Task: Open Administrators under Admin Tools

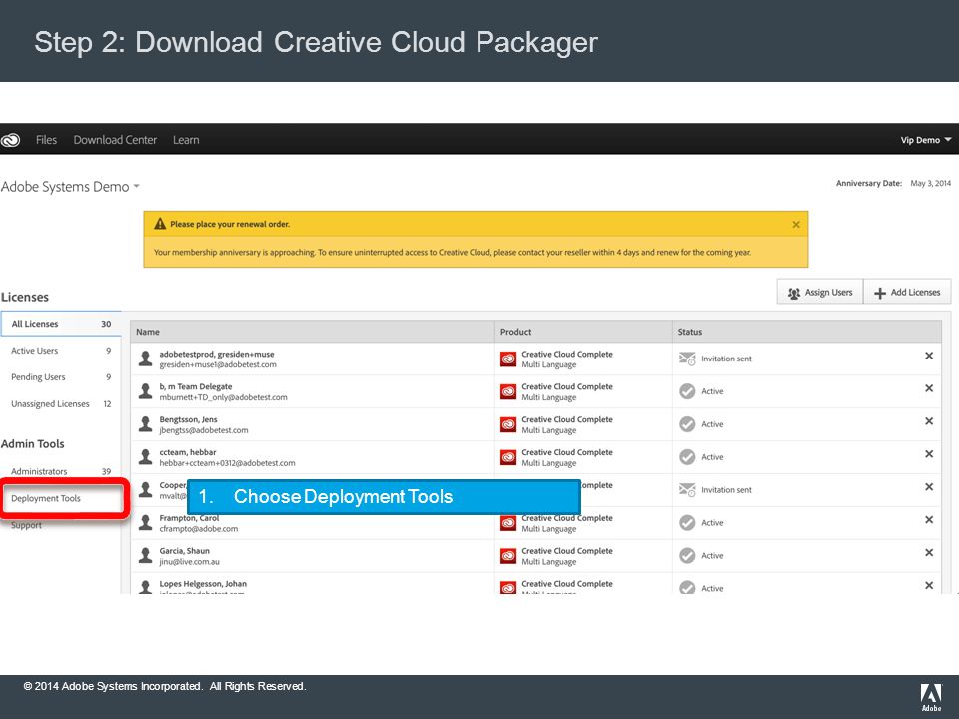Action: [x=61, y=471]
